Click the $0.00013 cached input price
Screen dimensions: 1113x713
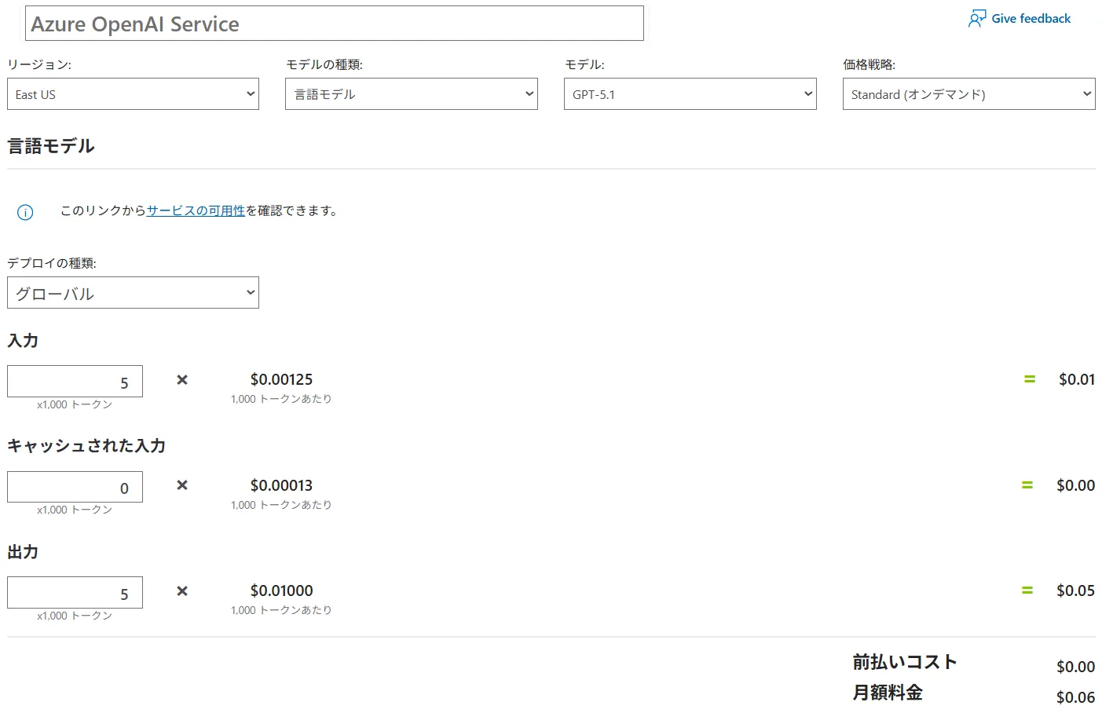(281, 485)
